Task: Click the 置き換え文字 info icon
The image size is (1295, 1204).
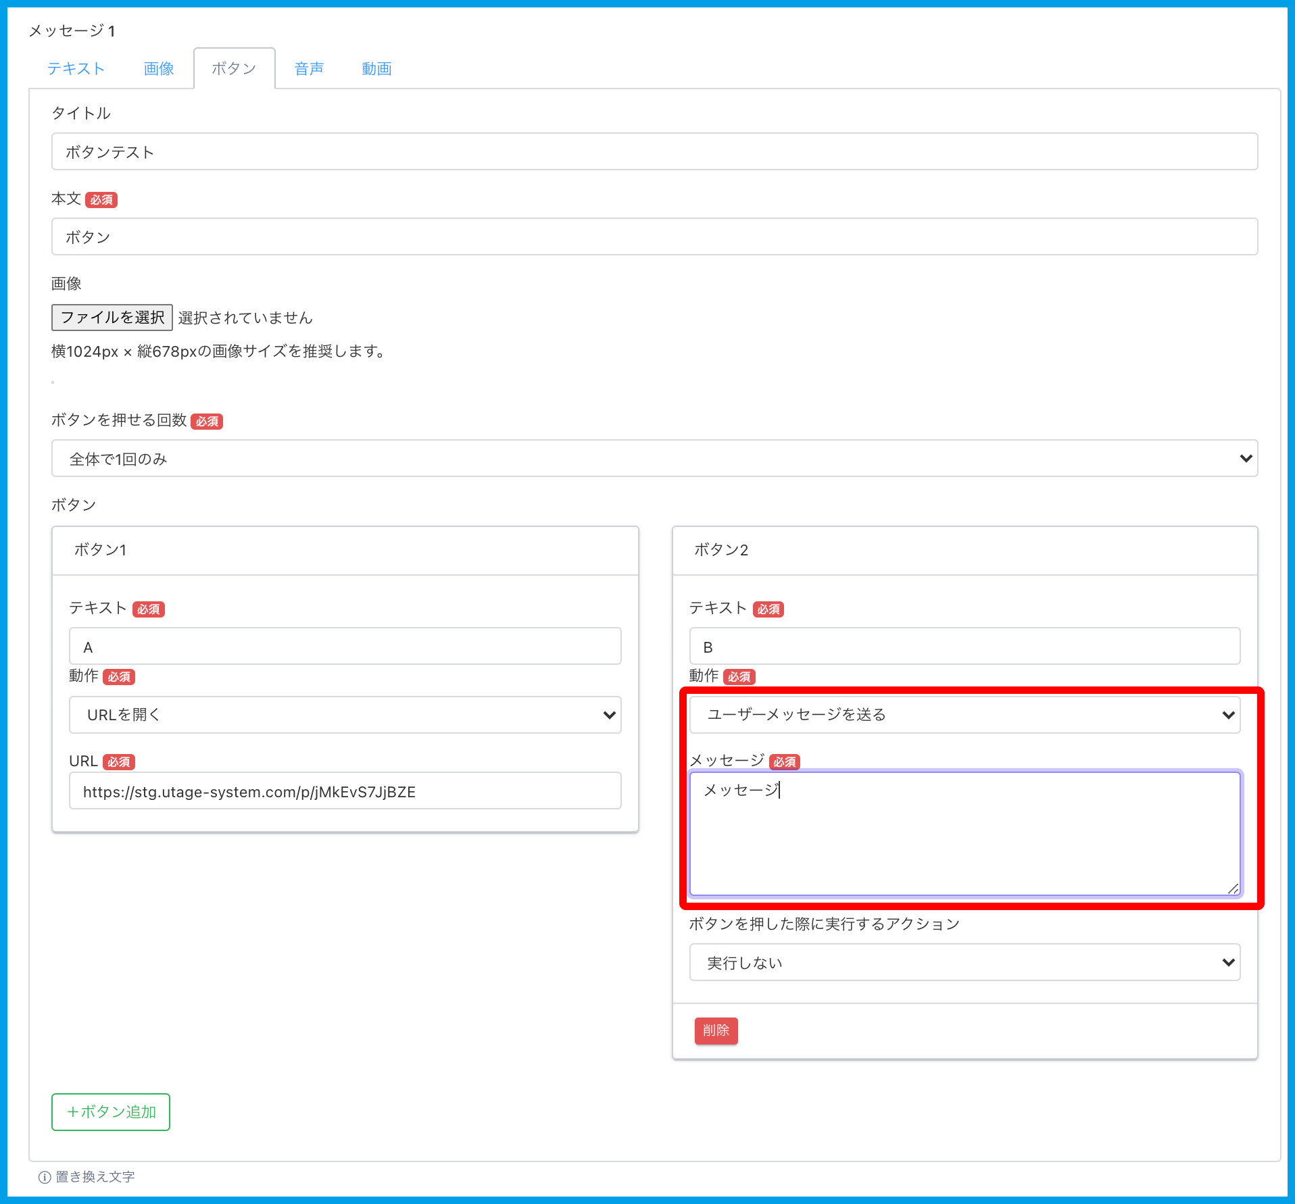Action: [x=45, y=1177]
